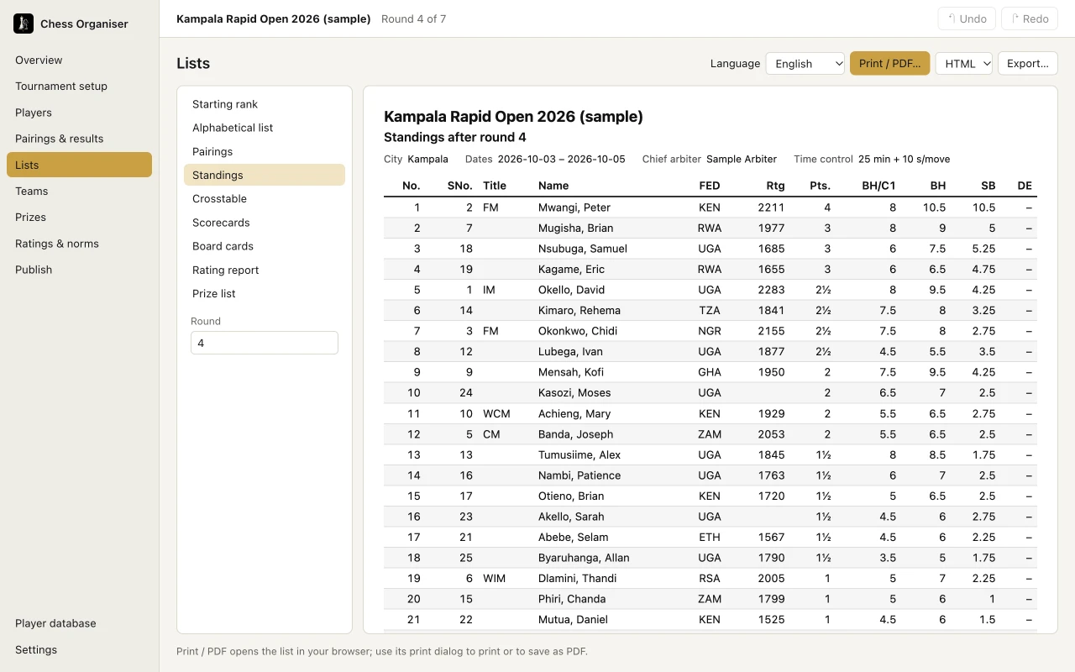Image resolution: width=1075 pixels, height=672 pixels.
Task: View the Crosstable list
Action: tap(265, 198)
